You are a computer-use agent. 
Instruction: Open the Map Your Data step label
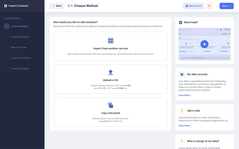(19, 47)
